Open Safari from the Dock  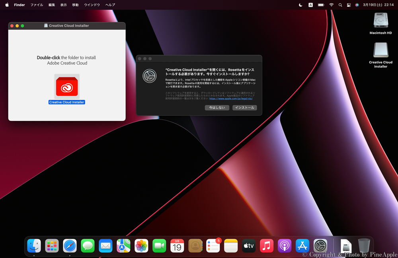coord(70,246)
